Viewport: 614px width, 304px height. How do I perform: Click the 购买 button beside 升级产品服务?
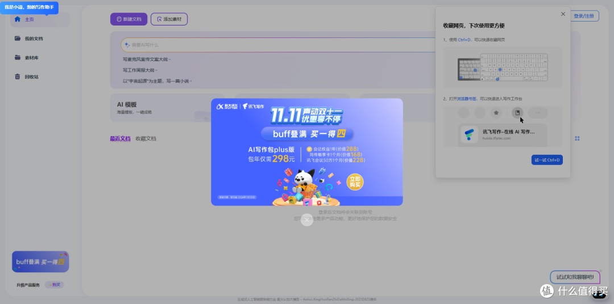pos(55,285)
